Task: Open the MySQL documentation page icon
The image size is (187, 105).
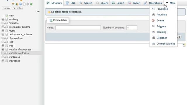Action: point(24,4)
